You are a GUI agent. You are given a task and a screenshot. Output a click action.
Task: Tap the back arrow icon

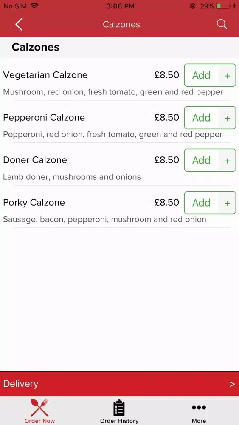point(19,24)
